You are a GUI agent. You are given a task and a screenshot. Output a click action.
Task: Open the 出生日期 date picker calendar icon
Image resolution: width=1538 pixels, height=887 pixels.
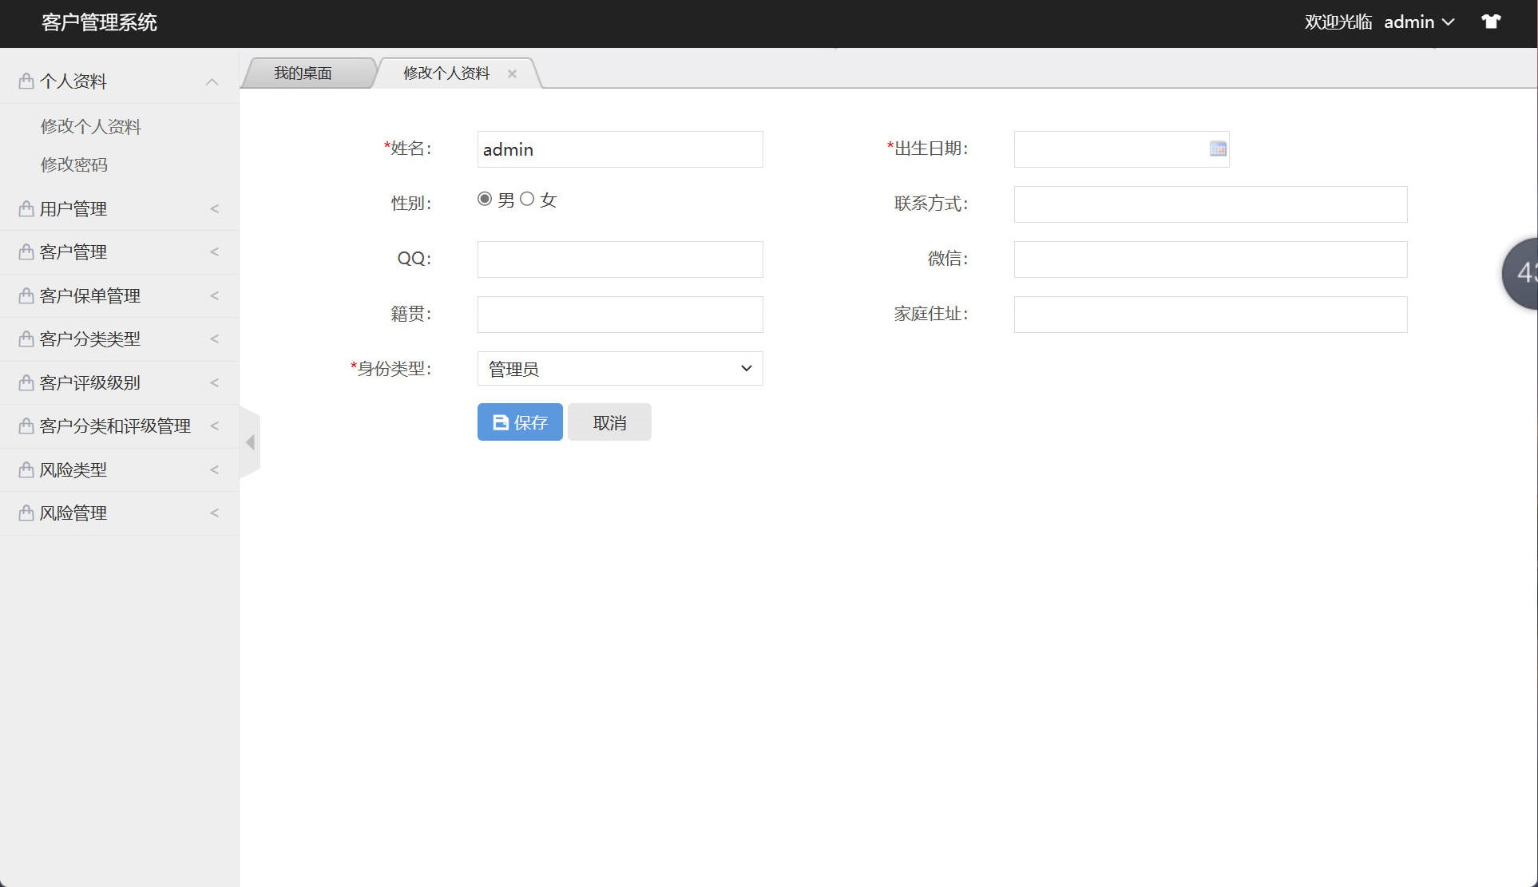[x=1217, y=148]
